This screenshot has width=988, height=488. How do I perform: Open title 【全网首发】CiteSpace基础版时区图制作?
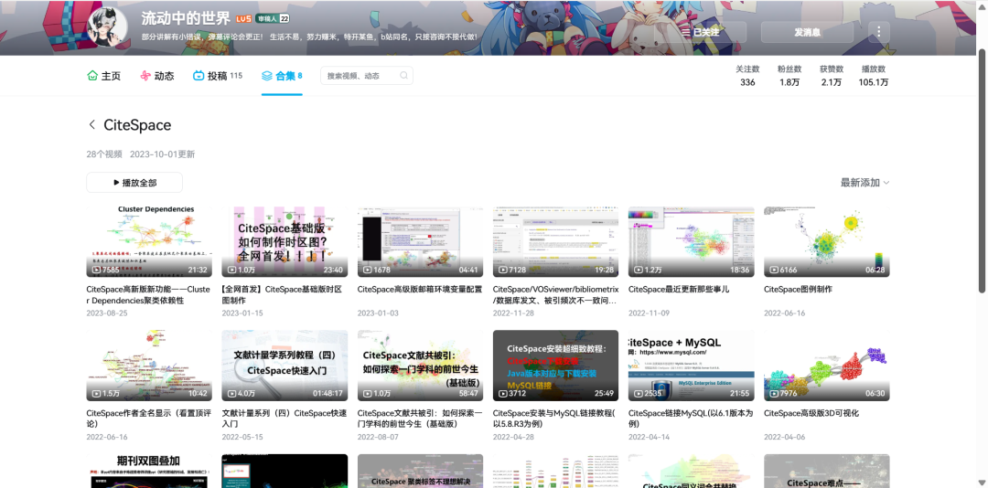283,294
